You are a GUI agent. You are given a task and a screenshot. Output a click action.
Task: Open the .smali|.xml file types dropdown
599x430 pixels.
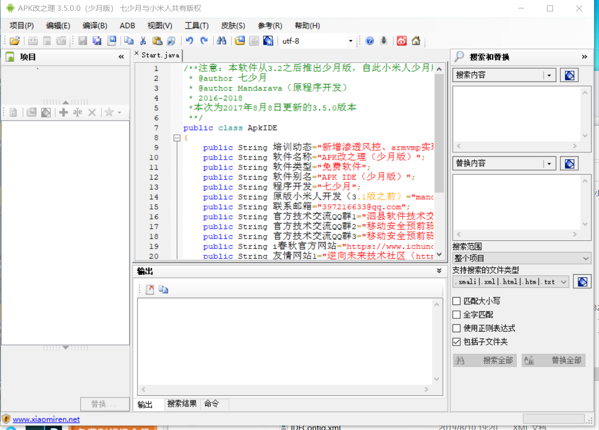coord(564,282)
